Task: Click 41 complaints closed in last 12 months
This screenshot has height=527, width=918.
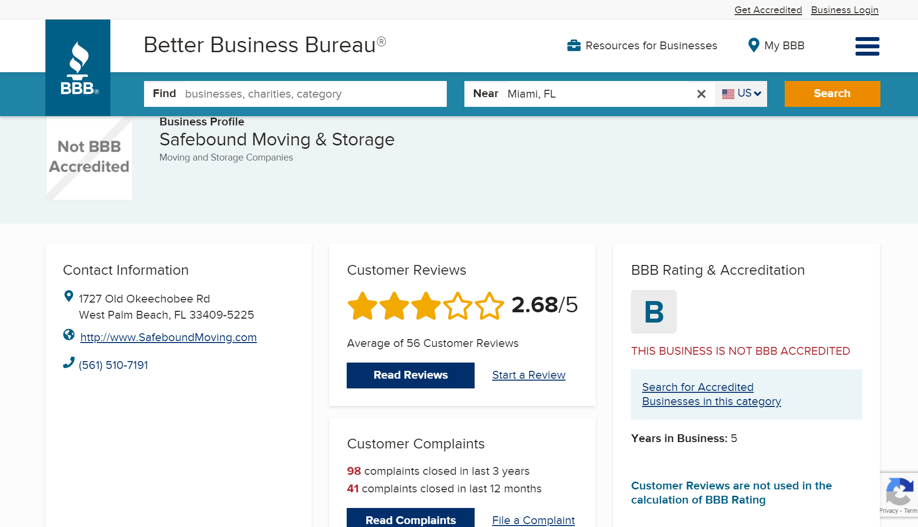Action: 444,488
